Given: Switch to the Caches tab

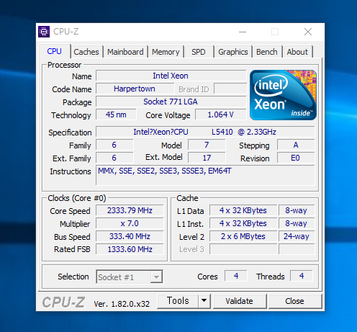Looking at the screenshot, I should (x=86, y=52).
